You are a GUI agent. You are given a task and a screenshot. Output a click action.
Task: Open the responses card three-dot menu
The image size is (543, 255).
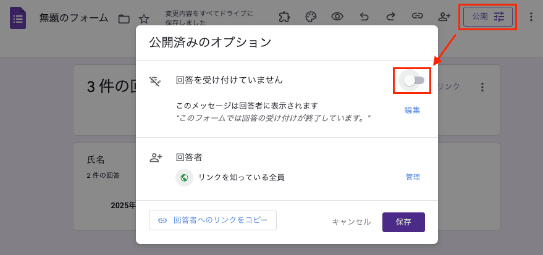tap(482, 87)
